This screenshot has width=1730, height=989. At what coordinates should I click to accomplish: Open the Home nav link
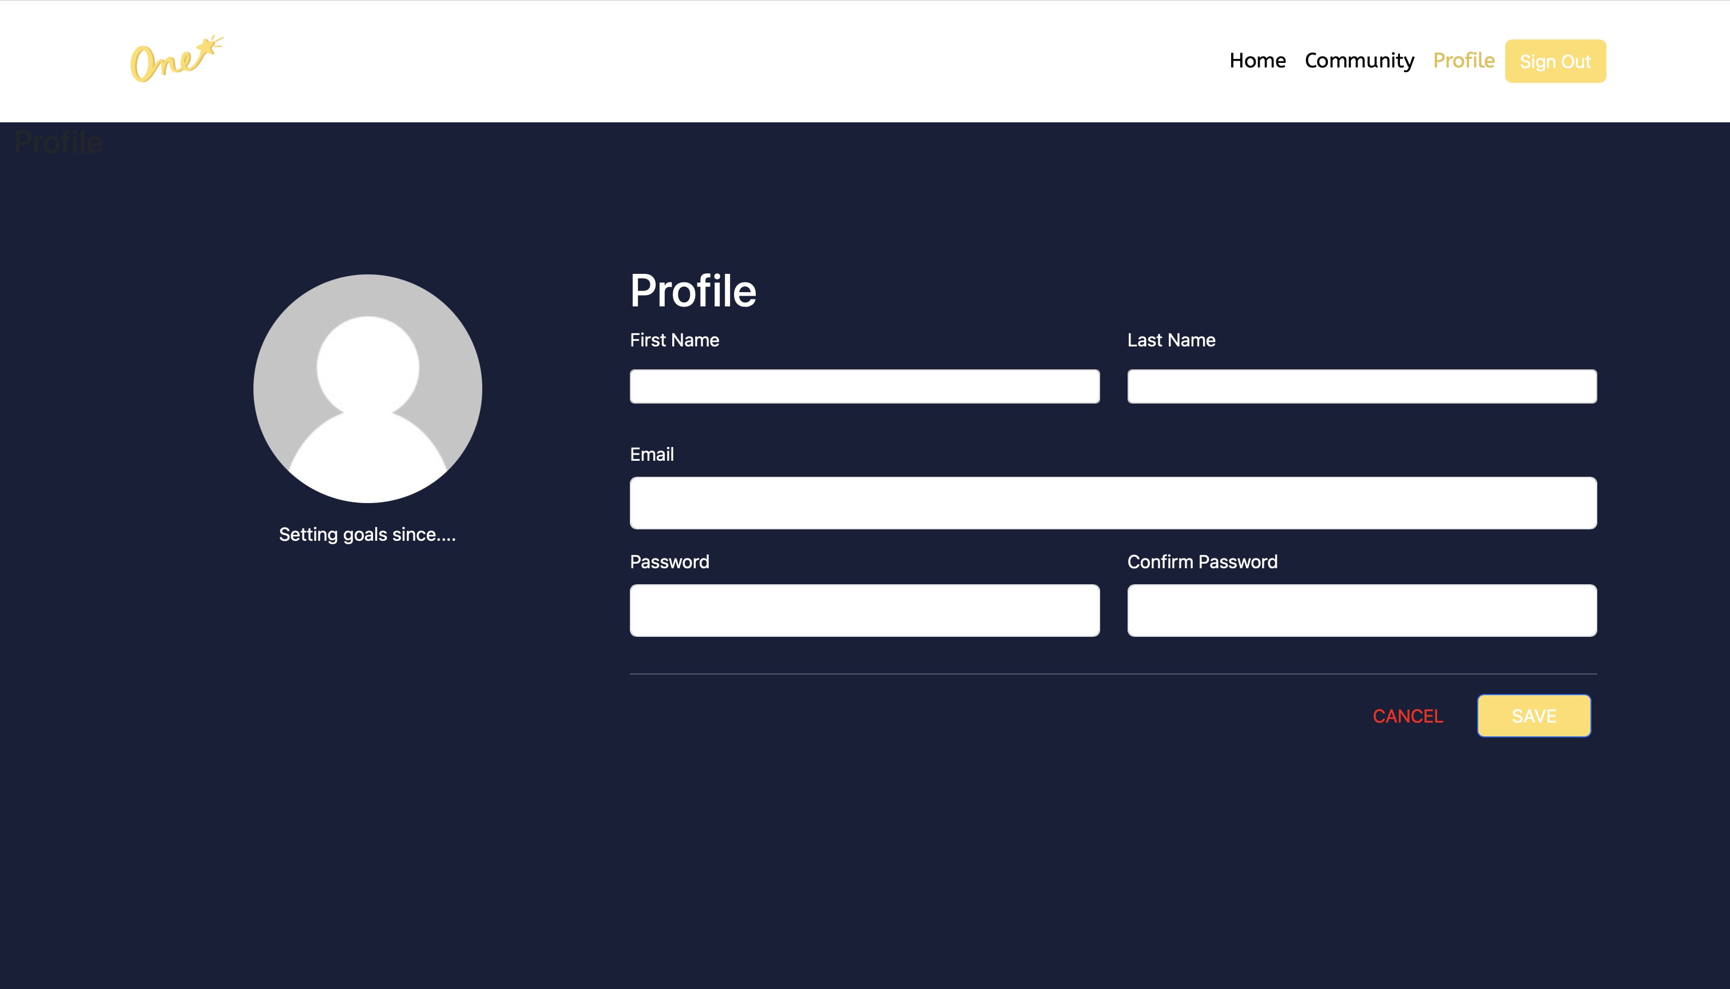pos(1257,61)
